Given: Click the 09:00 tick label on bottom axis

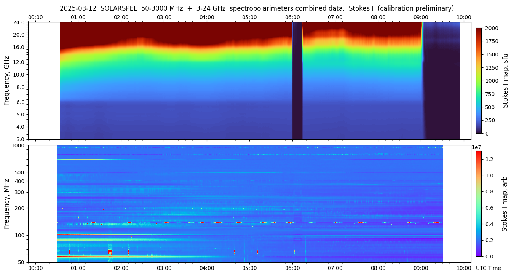Looking at the screenshot, I should click(421, 268).
